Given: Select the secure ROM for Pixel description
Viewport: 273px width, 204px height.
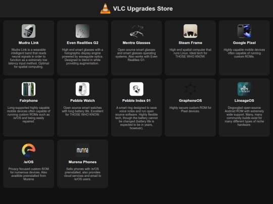Looking at the screenshot, I should [x=190, y=109].
